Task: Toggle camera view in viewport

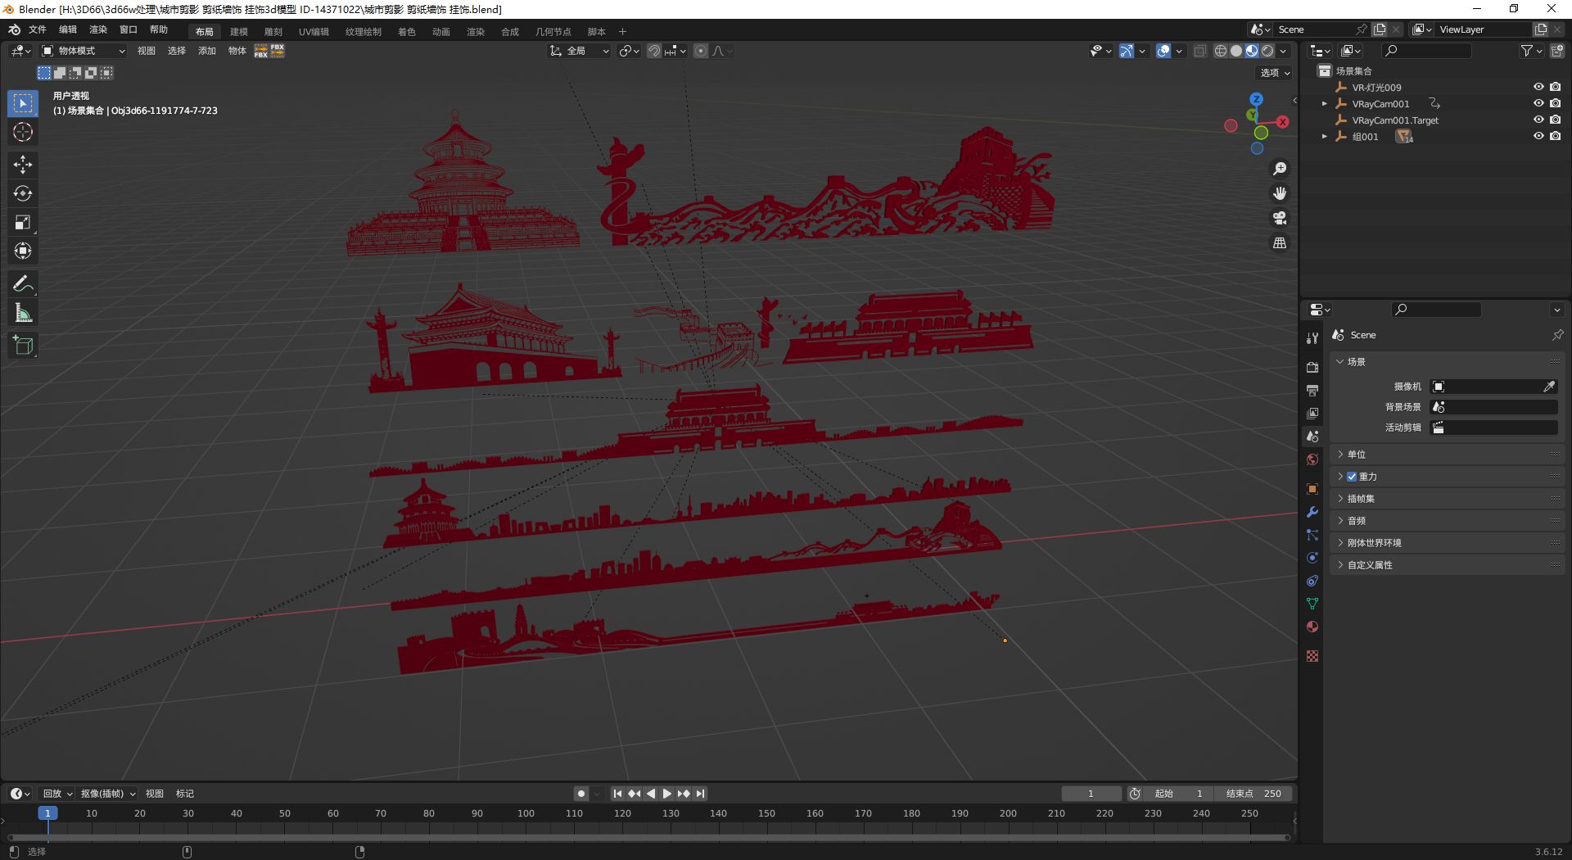Action: tap(1280, 218)
